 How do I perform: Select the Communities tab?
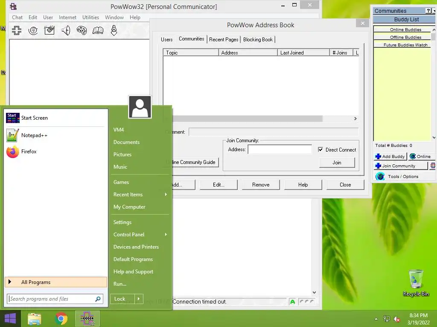tap(192, 39)
